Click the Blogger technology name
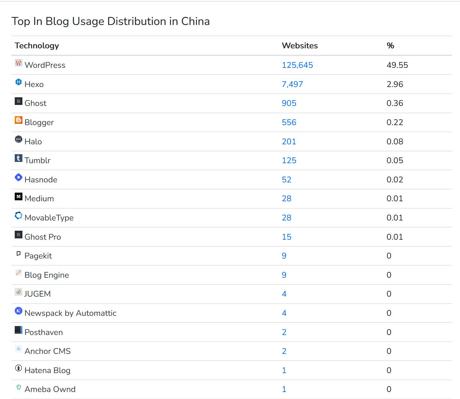Image resolution: width=460 pixels, height=399 pixels. pos(39,123)
